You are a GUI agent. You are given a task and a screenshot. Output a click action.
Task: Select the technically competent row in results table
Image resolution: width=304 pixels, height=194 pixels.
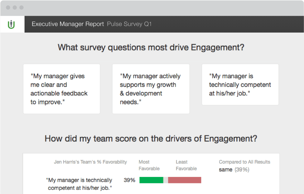tap(80, 184)
